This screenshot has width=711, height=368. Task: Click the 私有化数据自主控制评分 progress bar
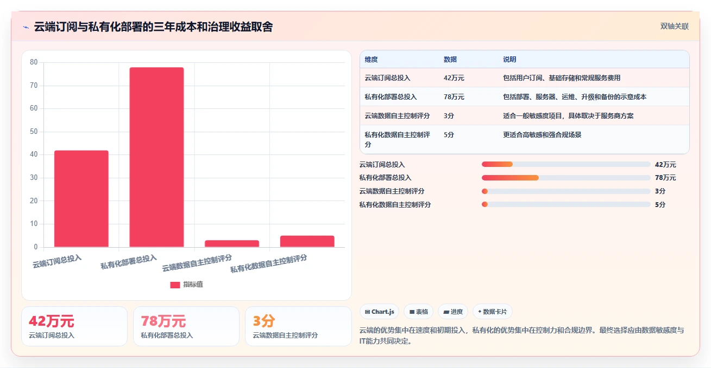[x=566, y=205]
